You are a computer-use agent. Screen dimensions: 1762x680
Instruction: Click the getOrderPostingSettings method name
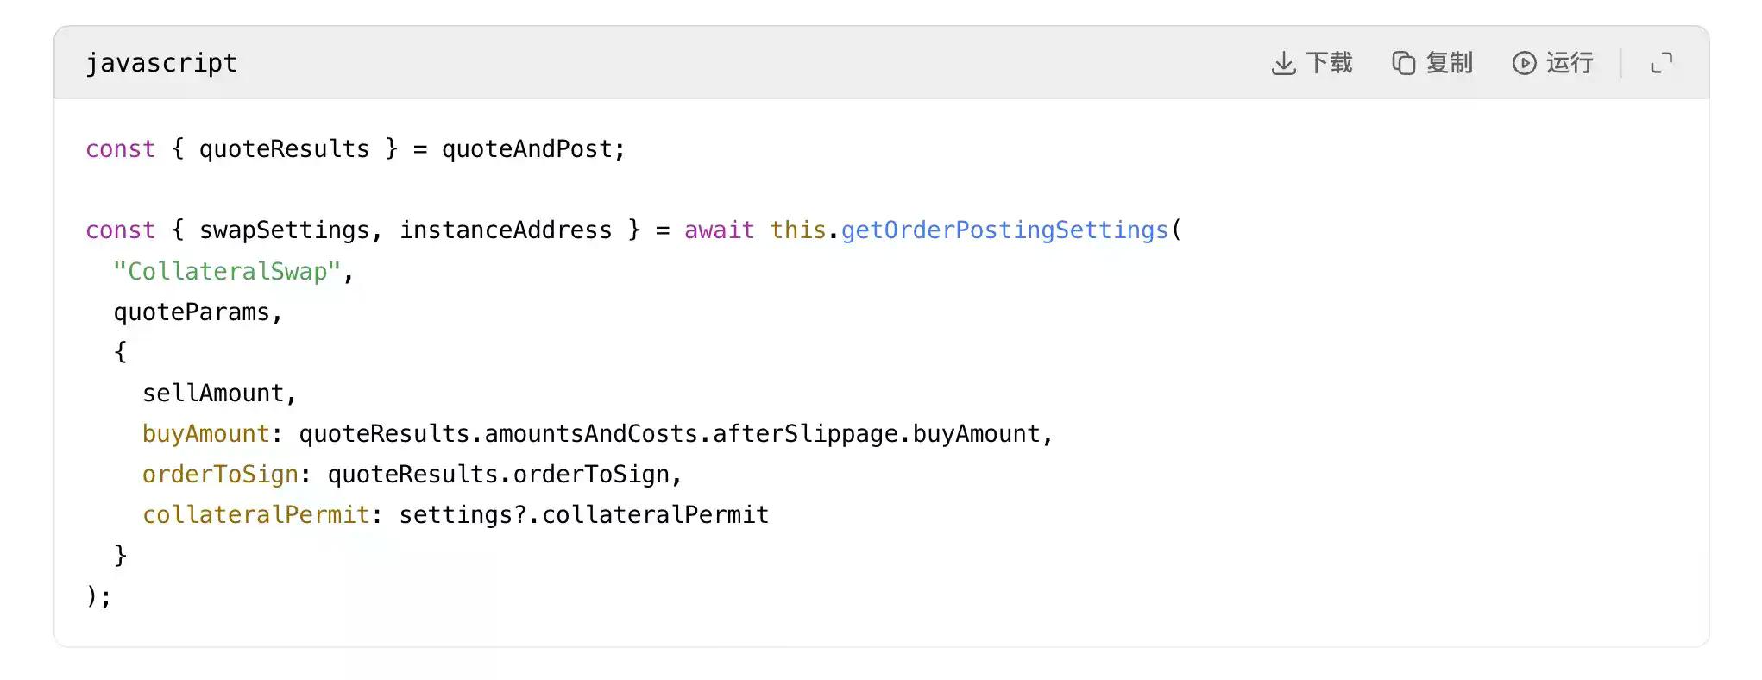(1004, 230)
